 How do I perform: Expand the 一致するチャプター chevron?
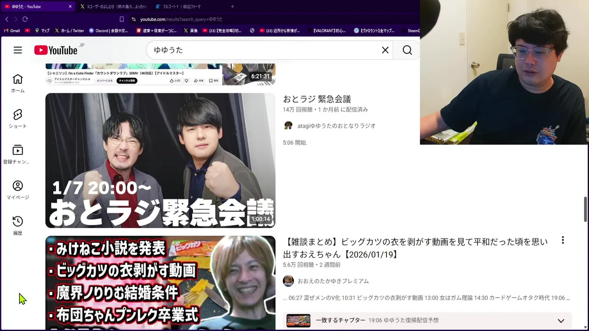561,320
